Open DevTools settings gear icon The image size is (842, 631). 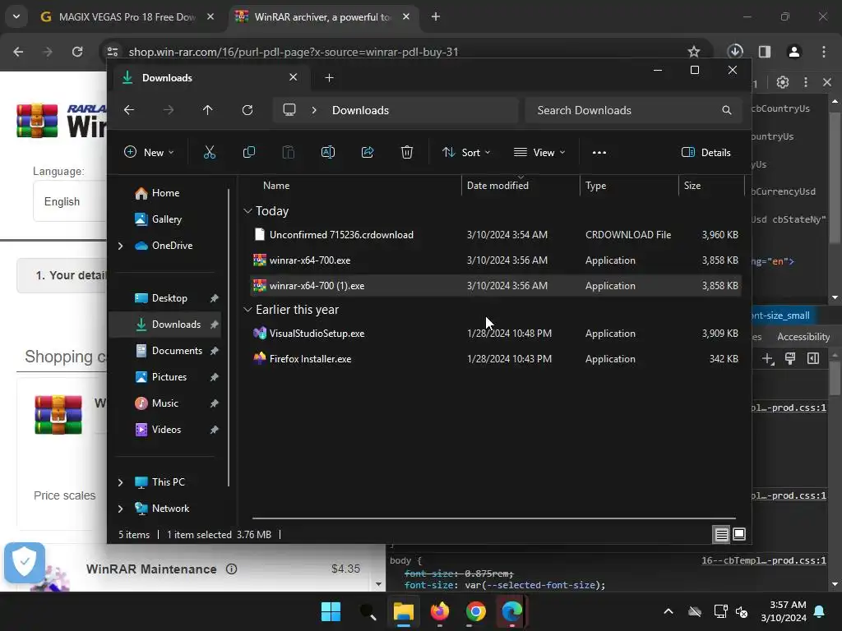783,82
